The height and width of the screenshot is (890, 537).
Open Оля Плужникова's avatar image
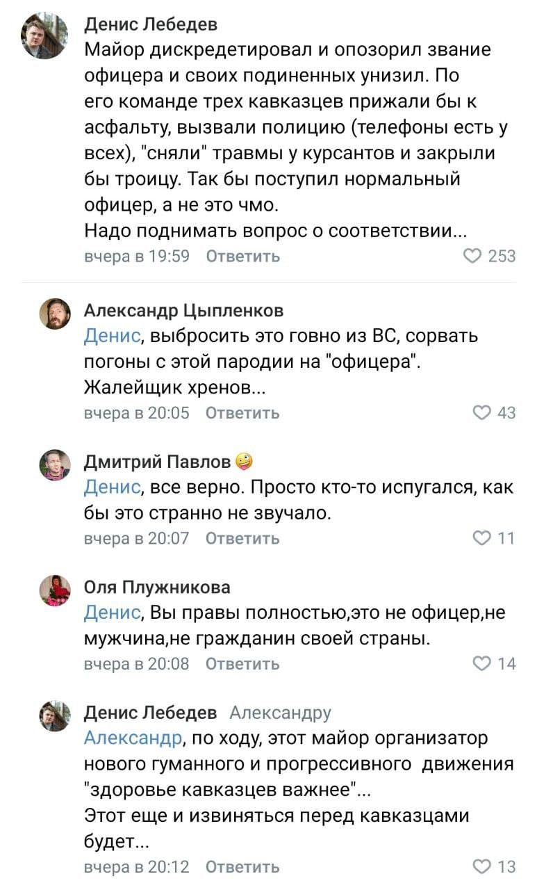(x=56, y=588)
